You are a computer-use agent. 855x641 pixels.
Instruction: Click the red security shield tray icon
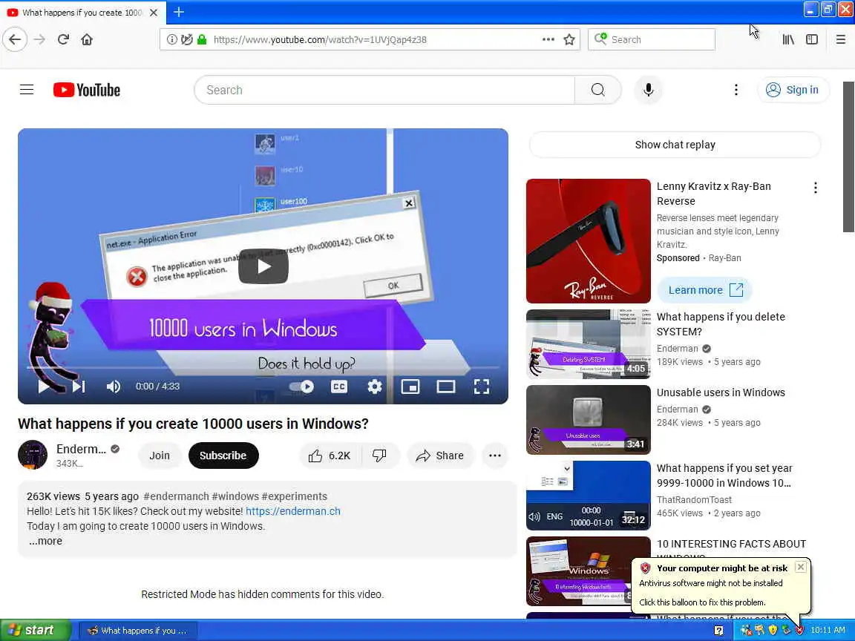pos(799,630)
